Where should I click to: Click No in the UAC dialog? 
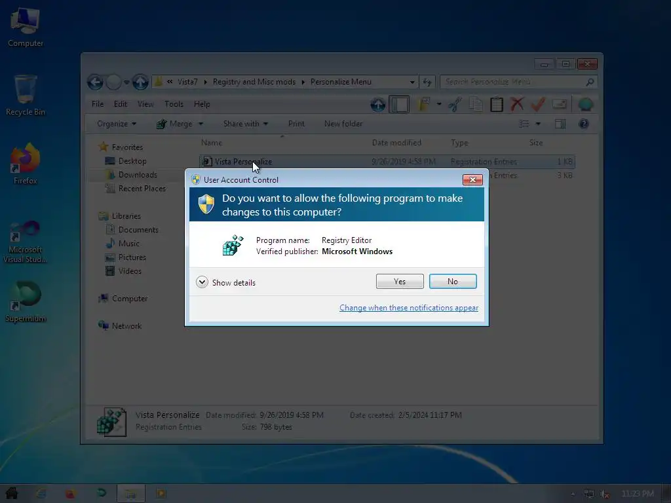coord(453,282)
